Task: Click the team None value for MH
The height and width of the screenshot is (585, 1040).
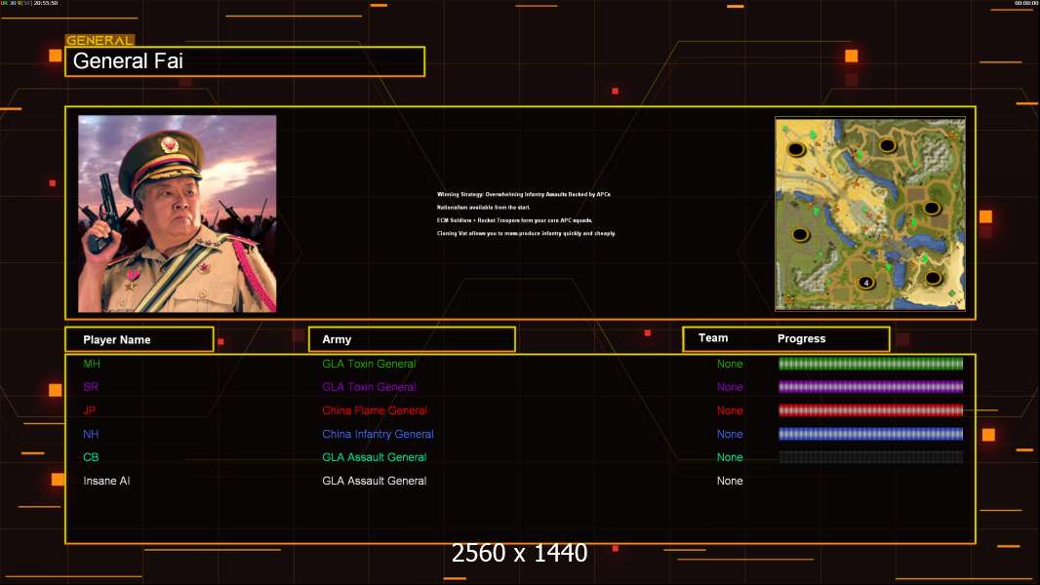Action: (730, 364)
